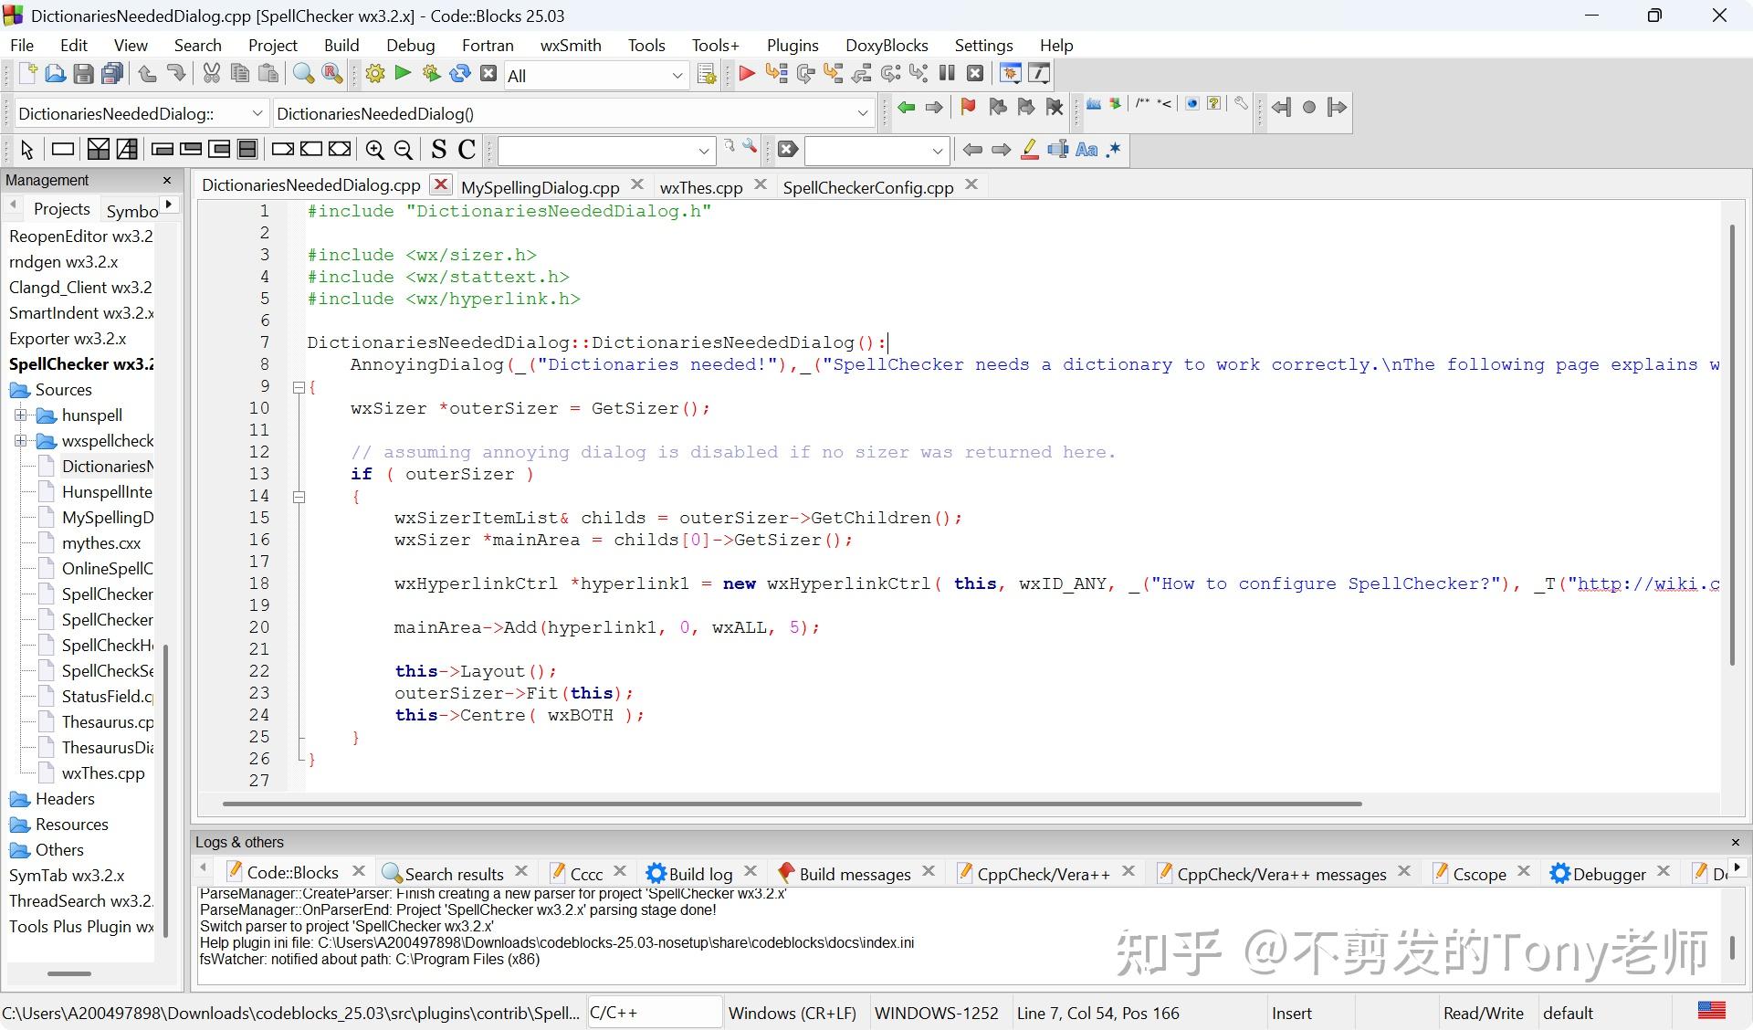Image resolution: width=1753 pixels, height=1030 pixels.
Task: Click the Cut scissors icon
Action: point(212,74)
